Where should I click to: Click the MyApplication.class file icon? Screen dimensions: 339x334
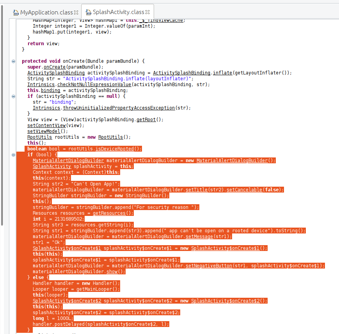[16, 12]
